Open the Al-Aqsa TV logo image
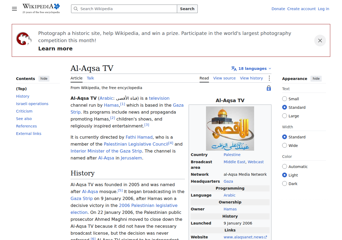The image size is (342, 240). click(x=230, y=129)
